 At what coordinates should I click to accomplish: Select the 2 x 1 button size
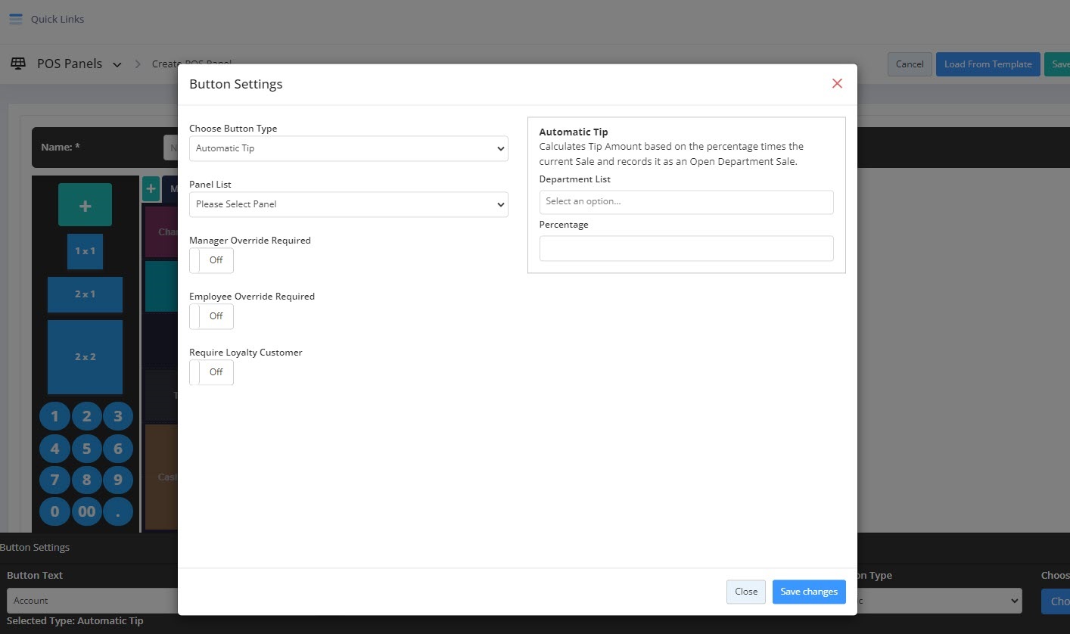(85, 294)
